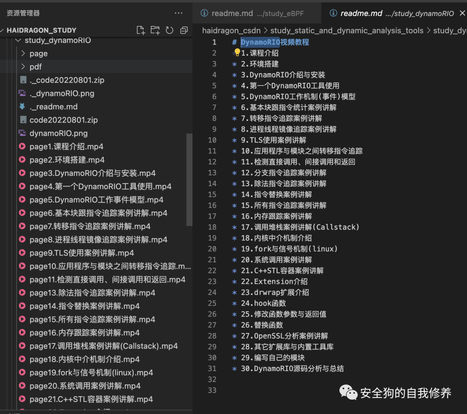The height and width of the screenshot is (414, 467).
Task: Click the New Folder icon in explorer header
Action: tap(155, 30)
